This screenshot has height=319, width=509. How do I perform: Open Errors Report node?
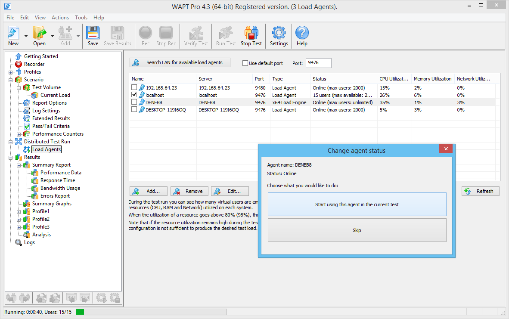[x=55, y=196]
